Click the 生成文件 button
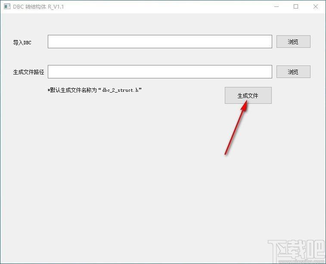Viewport: 326px width, 264px height. [x=248, y=96]
